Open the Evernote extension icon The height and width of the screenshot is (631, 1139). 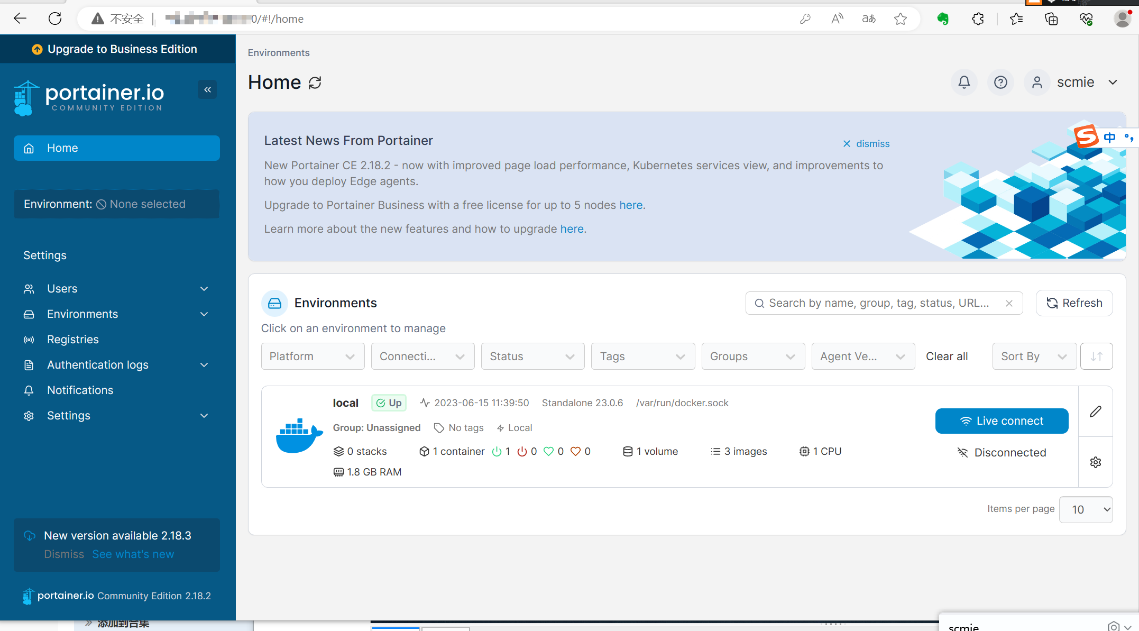(943, 19)
